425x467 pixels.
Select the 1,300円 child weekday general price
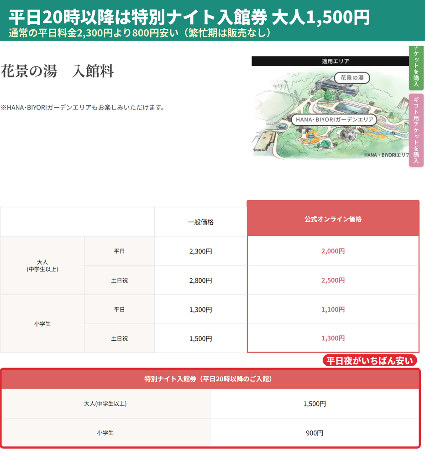click(200, 310)
